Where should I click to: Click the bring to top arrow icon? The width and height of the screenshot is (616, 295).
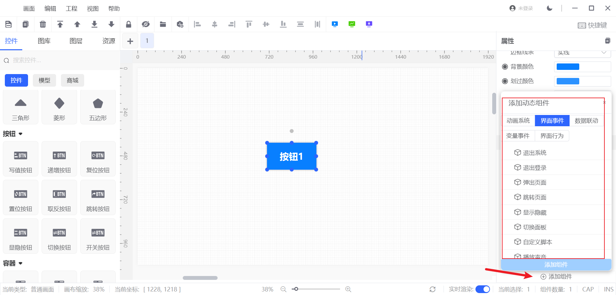click(x=60, y=24)
